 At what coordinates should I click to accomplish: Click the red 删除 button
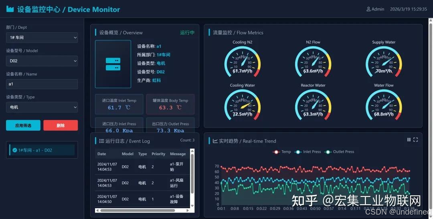point(61,125)
